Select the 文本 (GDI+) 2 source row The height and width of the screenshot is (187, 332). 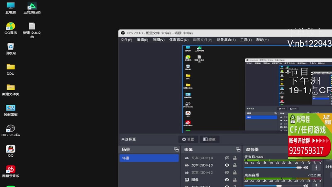pos(210,172)
